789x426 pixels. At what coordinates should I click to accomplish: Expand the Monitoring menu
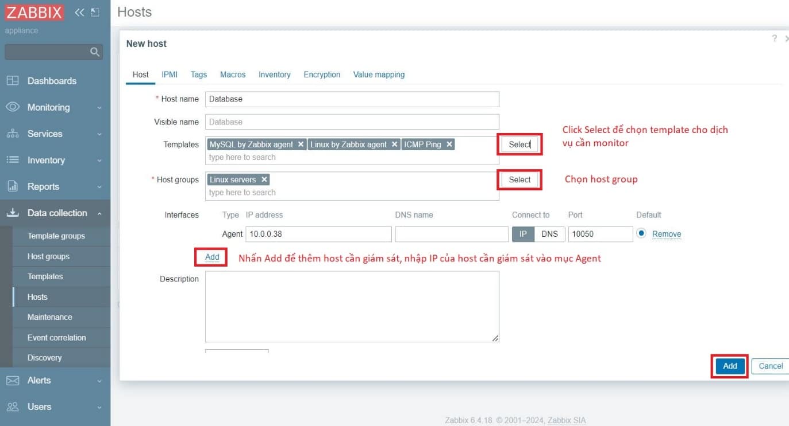tap(99, 108)
